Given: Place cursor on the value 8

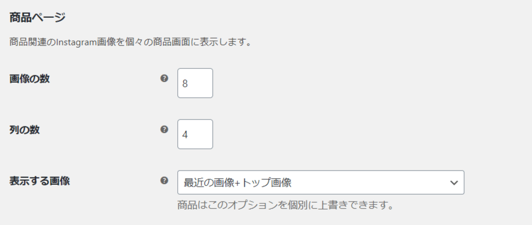Looking at the screenshot, I should tap(185, 84).
